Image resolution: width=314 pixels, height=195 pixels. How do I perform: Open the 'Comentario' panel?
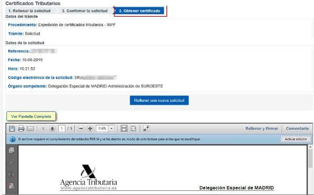(x=297, y=128)
